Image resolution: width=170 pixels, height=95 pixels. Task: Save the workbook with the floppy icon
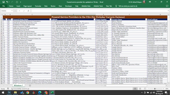tap(3, 2)
